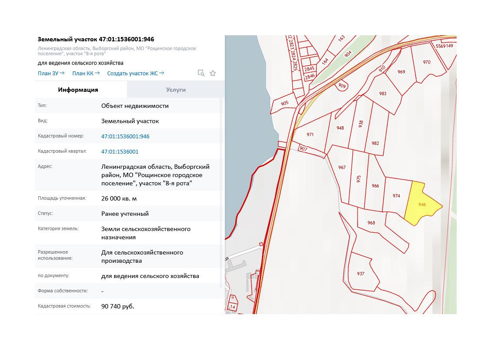Switch to the Услуги tab
Viewport: 488px width, 345px height.
[x=176, y=90]
